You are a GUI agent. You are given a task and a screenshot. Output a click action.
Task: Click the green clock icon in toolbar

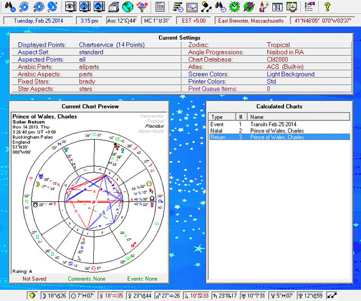pos(235,7)
